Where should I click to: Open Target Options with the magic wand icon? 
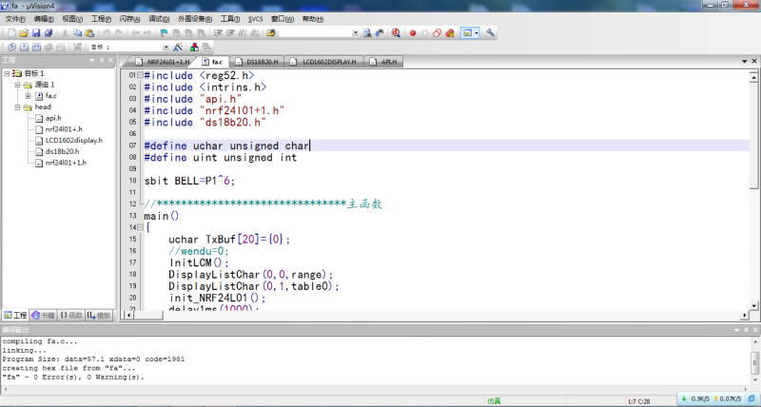coord(178,47)
